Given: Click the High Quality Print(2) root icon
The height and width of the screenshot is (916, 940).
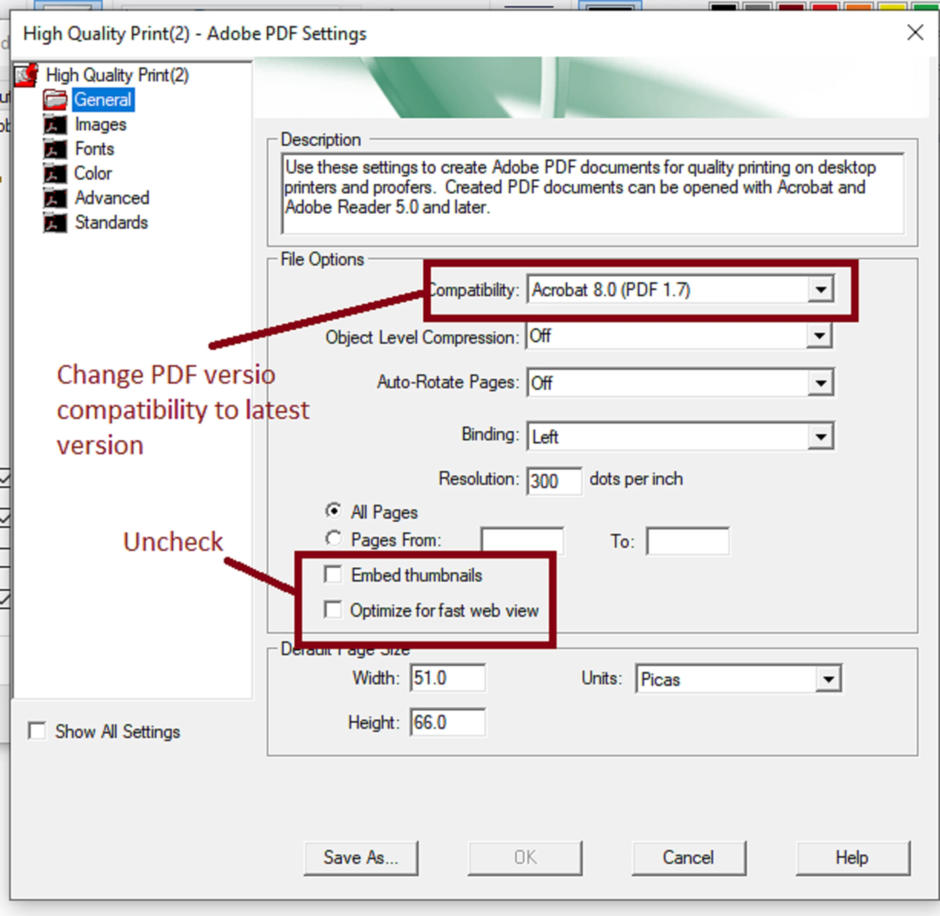Looking at the screenshot, I should [26, 75].
